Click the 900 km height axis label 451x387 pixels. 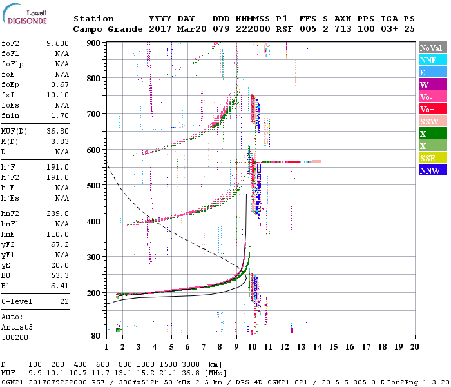point(93,43)
